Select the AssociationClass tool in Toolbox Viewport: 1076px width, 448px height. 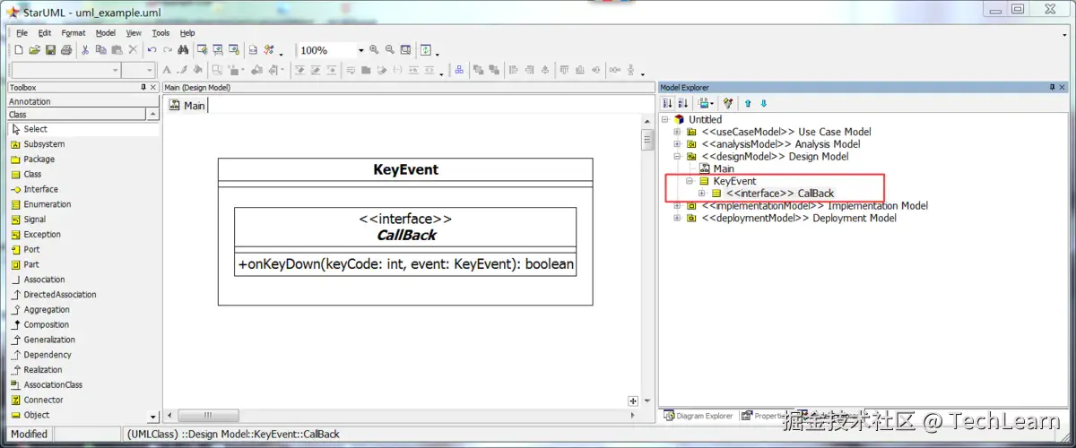pyautogui.click(x=84, y=384)
